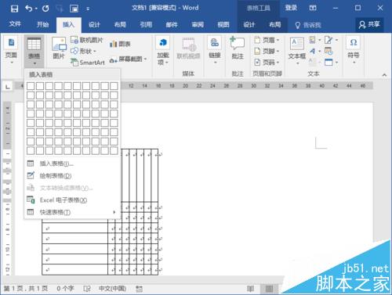This screenshot has width=392, height=295.
Task: Choose 插入表格(I)... menu entry
Action: click(72, 164)
